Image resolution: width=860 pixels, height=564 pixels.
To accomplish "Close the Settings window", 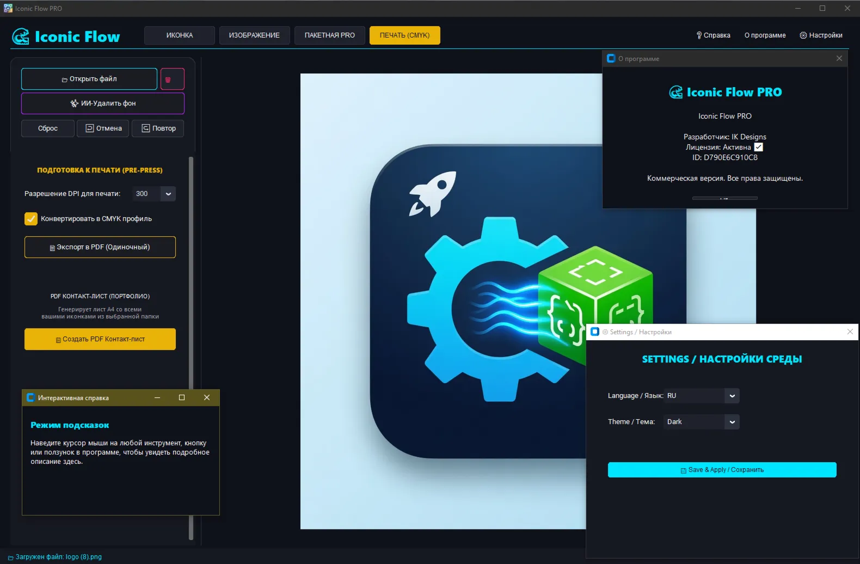I will pyautogui.click(x=850, y=332).
